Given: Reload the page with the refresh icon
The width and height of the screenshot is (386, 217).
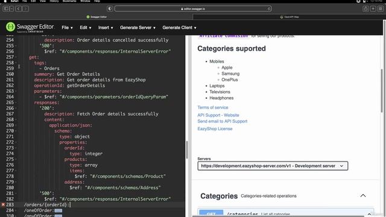Looking at the screenshot, I should [268, 9].
